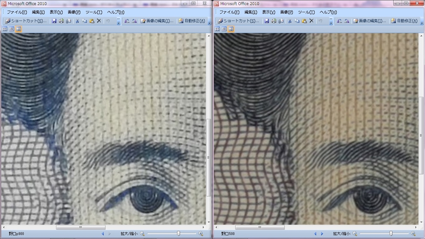Click email/send icon in right window toolbar
Screen dimensions: 425x239
click(281, 21)
